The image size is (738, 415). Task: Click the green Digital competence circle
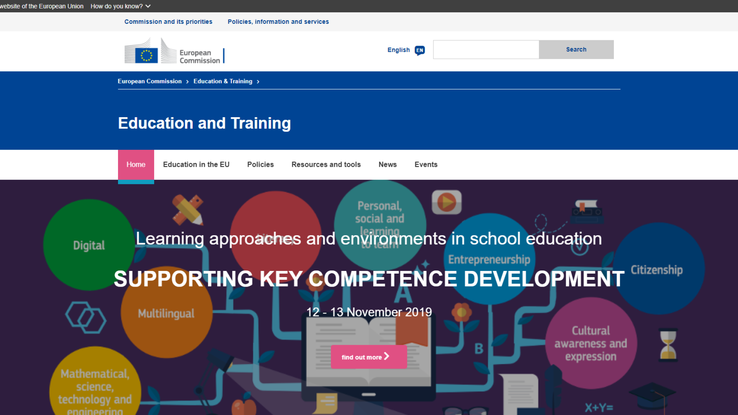click(89, 245)
